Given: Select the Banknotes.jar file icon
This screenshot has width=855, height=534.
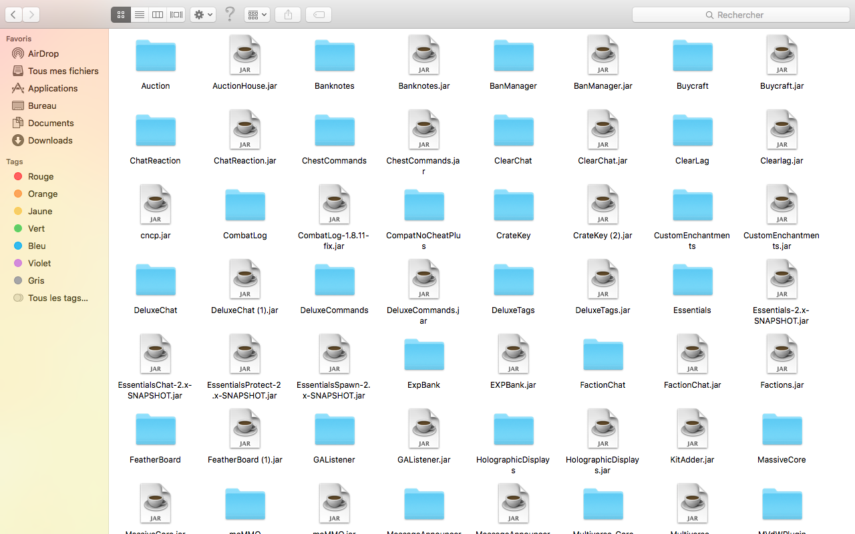Looking at the screenshot, I should coord(424,55).
